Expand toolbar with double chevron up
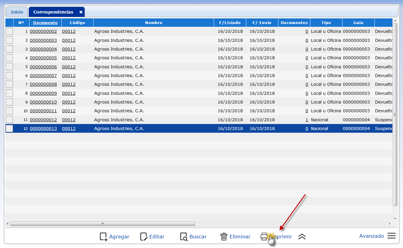Image resolution: width=403 pixels, height=248 pixels. click(302, 237)
